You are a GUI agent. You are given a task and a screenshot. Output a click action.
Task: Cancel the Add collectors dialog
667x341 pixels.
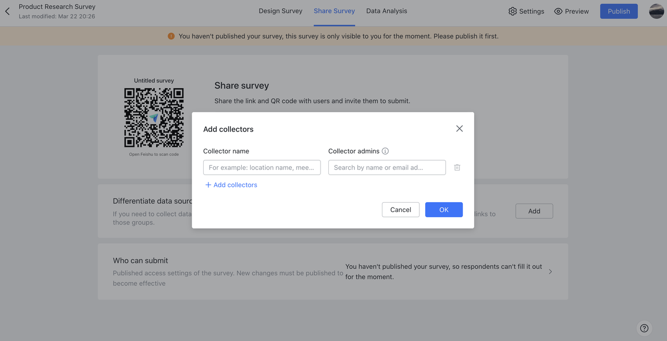(400, 209)
